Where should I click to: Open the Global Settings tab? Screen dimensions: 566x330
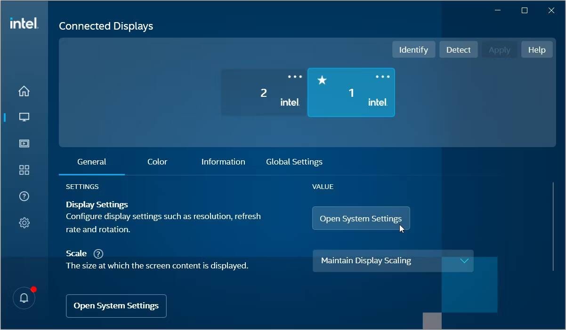[x=294, y=161]
